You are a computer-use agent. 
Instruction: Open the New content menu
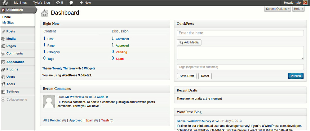coord(85,3)
